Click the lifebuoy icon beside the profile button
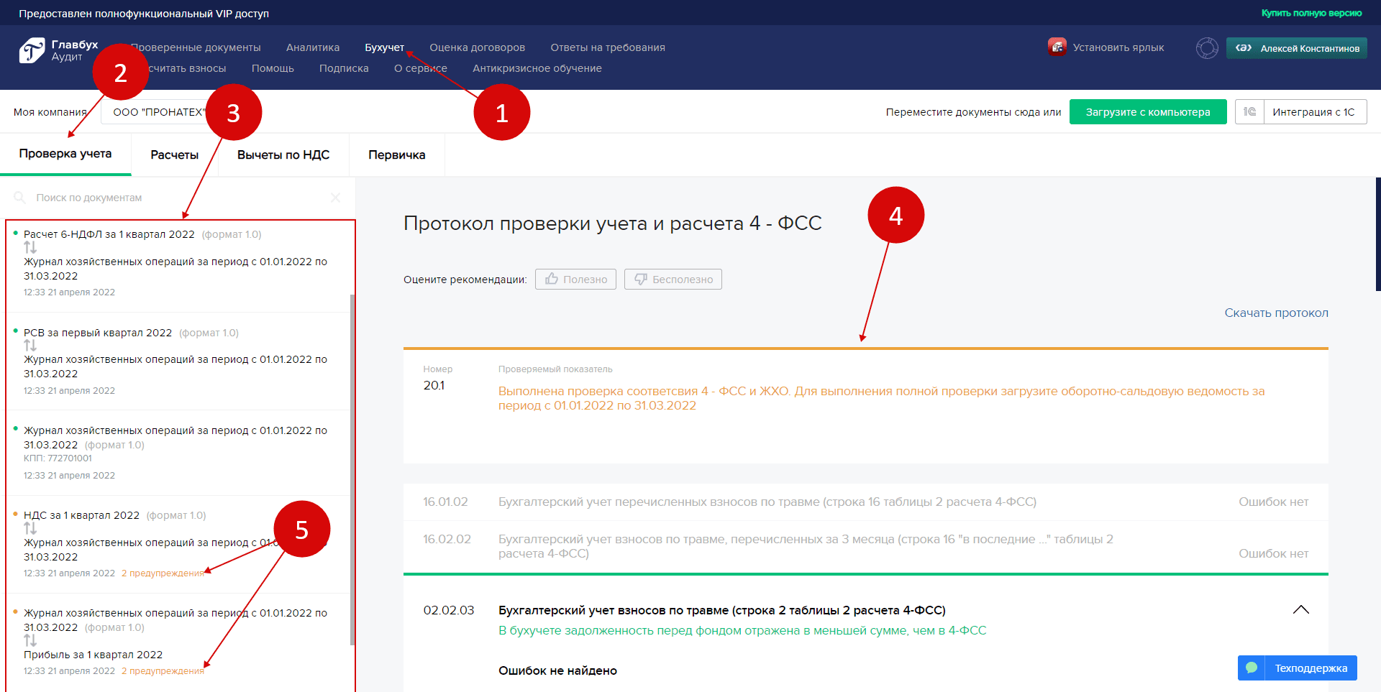 coord(1206,47)
